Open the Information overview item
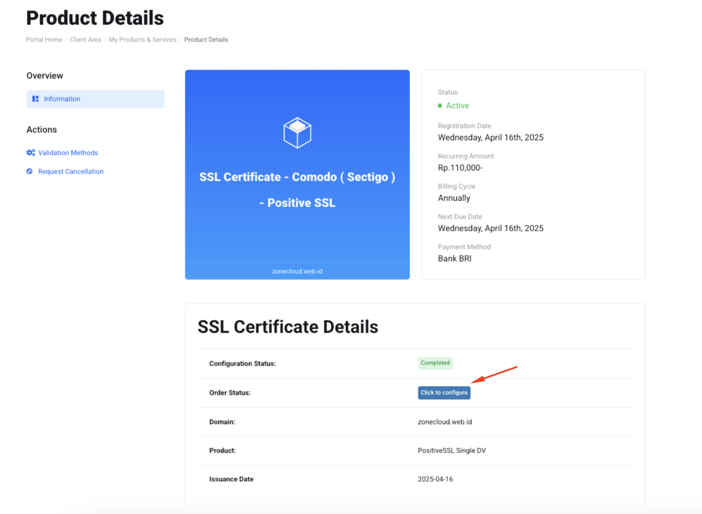The width and height of the screenshot is (702, 514). click(95, 99)
